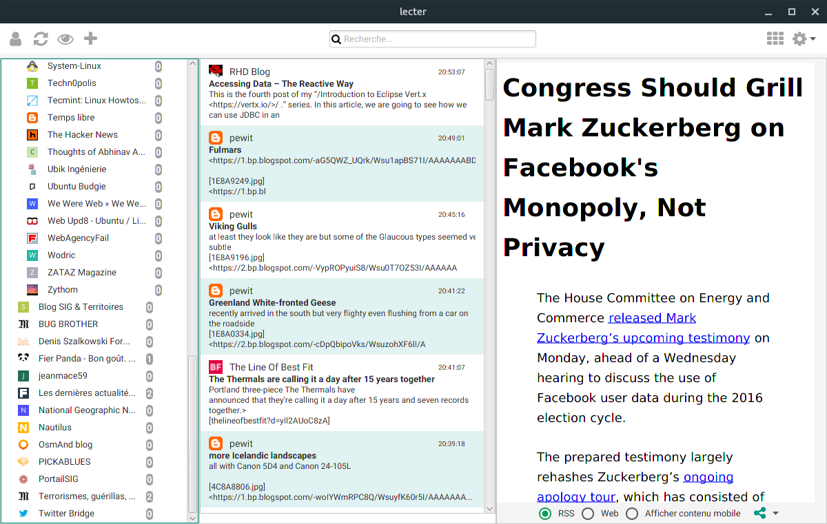This screenshot has height=524, width=827.
Task: Click the share icon below the article
Action: click(760, 514)
